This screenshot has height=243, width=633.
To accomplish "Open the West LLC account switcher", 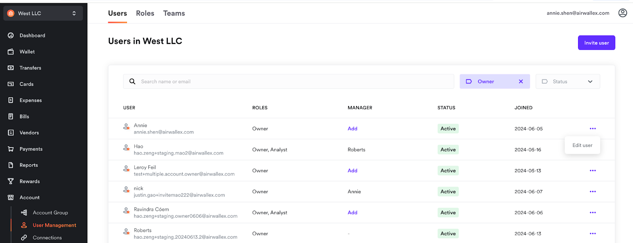I will [x=43, y=13].
